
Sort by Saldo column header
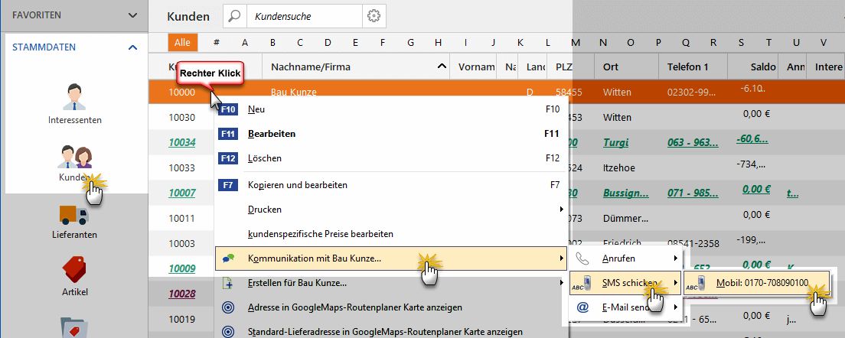[753, 67]
